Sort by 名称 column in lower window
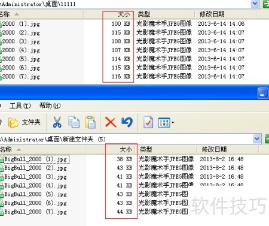The image size is (269, 226). point(42,149)
